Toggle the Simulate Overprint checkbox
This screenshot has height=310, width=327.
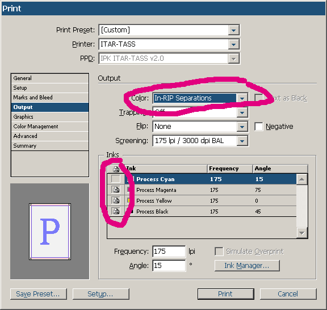(x=219, y=252)
